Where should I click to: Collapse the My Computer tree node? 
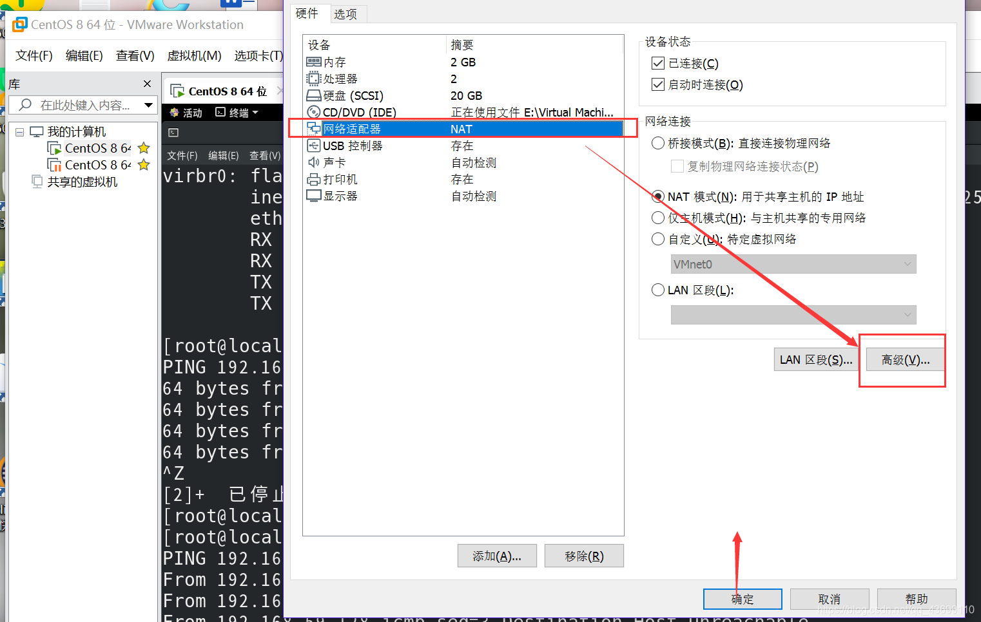click(x=20, y=132)
